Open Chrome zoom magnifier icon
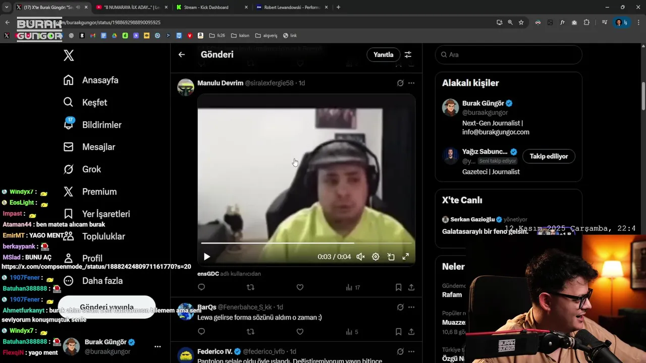The height and width of the screenshot is (363, 646). pos(510,22)
